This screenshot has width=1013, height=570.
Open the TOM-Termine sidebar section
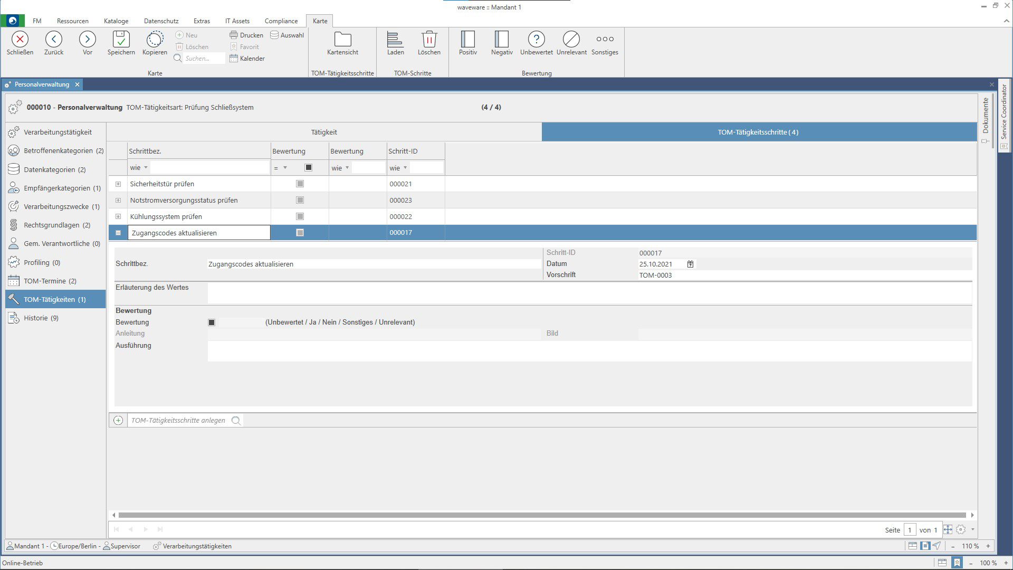point(50,281)
